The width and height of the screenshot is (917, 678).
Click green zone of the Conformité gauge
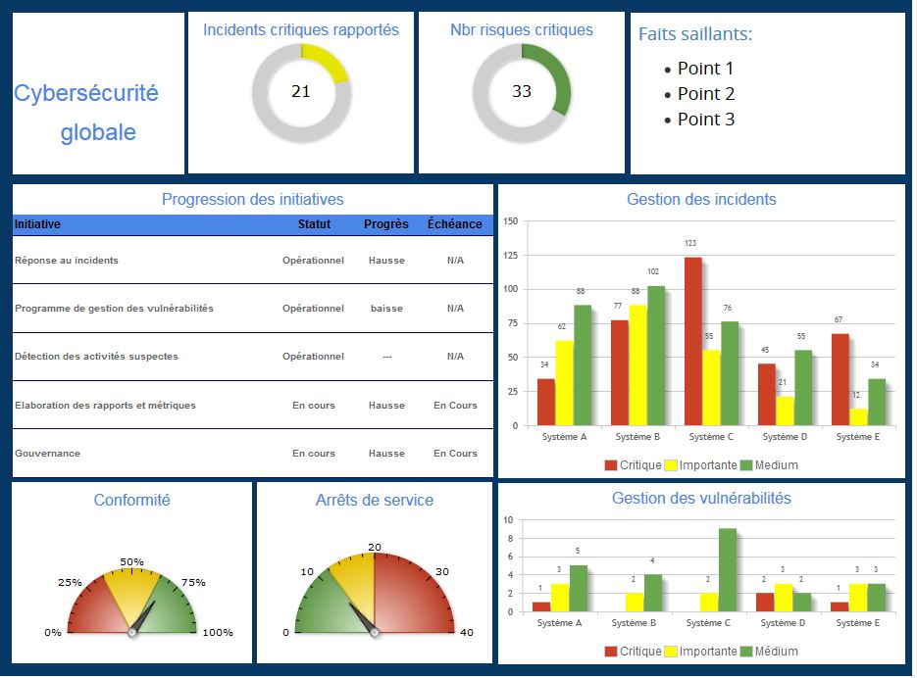170,607
